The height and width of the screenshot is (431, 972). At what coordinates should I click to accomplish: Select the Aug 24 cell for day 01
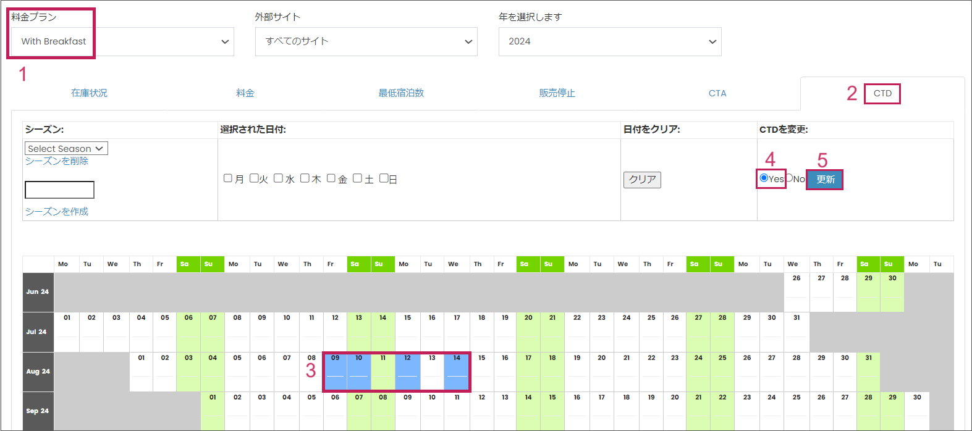[142, 372]
